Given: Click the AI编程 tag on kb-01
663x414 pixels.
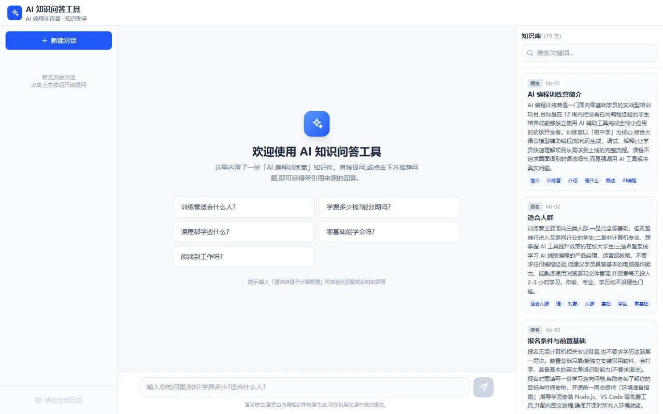Looking at the screenshot, I should (629, 181).
